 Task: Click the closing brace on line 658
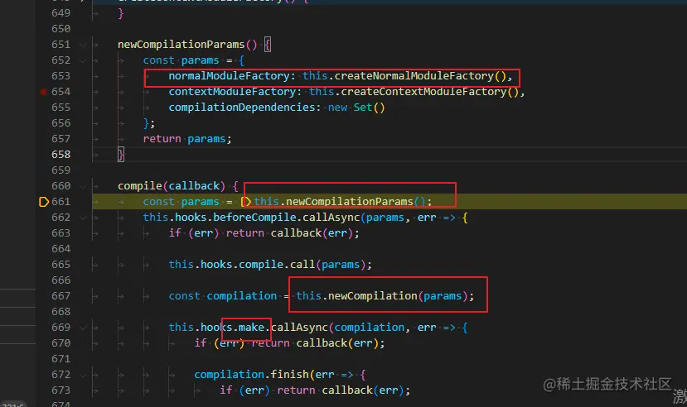point(120,155)
